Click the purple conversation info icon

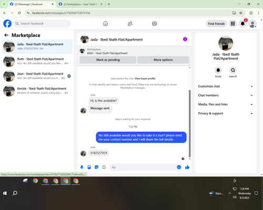185,39
